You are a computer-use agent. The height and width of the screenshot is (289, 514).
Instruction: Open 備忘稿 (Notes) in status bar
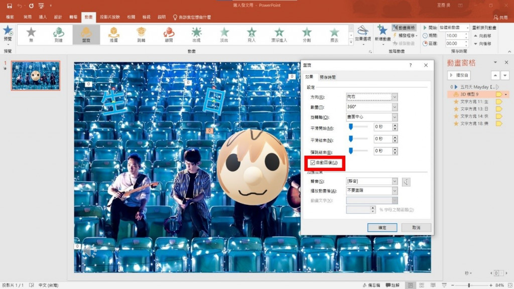[x=371, y=285]
